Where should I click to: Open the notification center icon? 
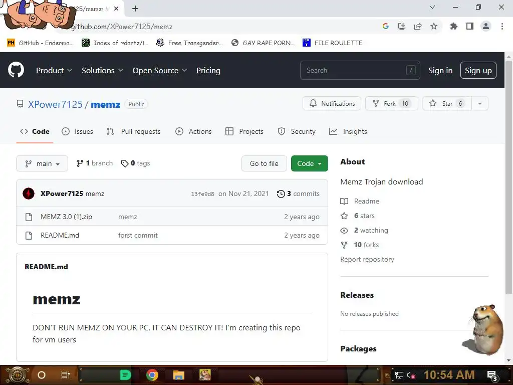493,376
